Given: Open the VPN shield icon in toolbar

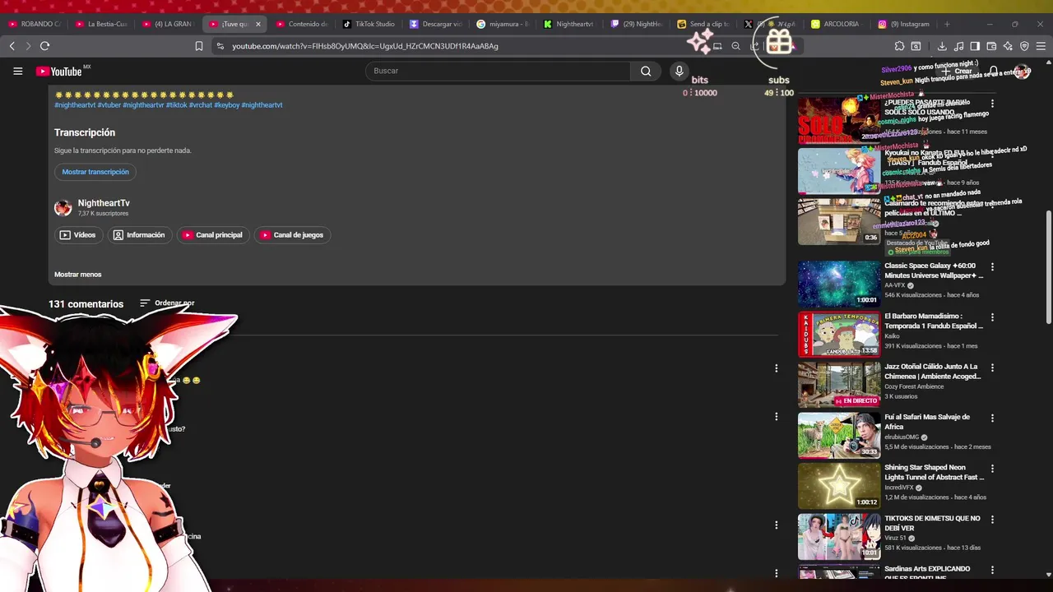Looking at the screenshot, I should click(1024, 46).
